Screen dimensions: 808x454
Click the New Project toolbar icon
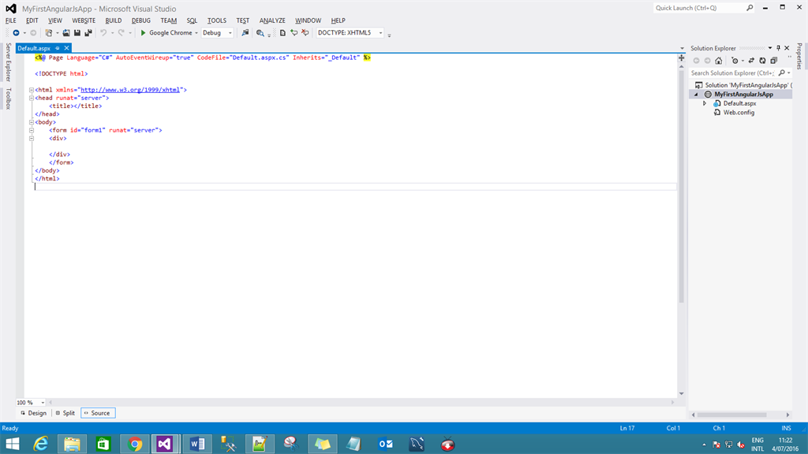tap(49, 33)
